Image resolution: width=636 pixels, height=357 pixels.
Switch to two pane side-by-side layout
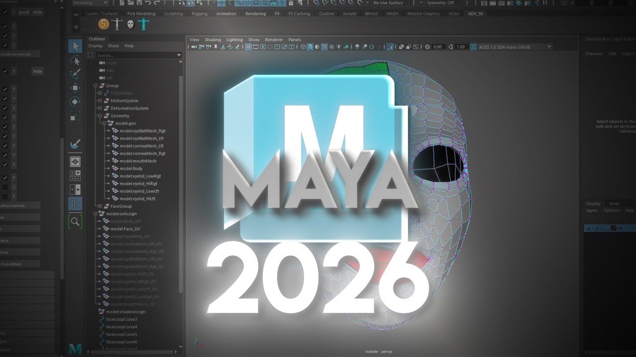coord(75,189)
